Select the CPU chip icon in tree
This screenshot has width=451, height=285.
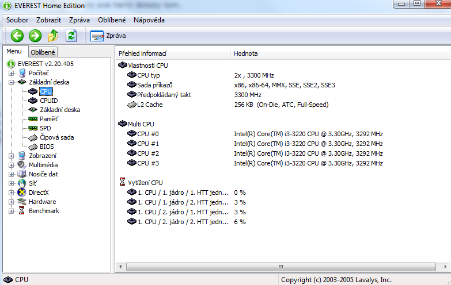click(33, 91)
